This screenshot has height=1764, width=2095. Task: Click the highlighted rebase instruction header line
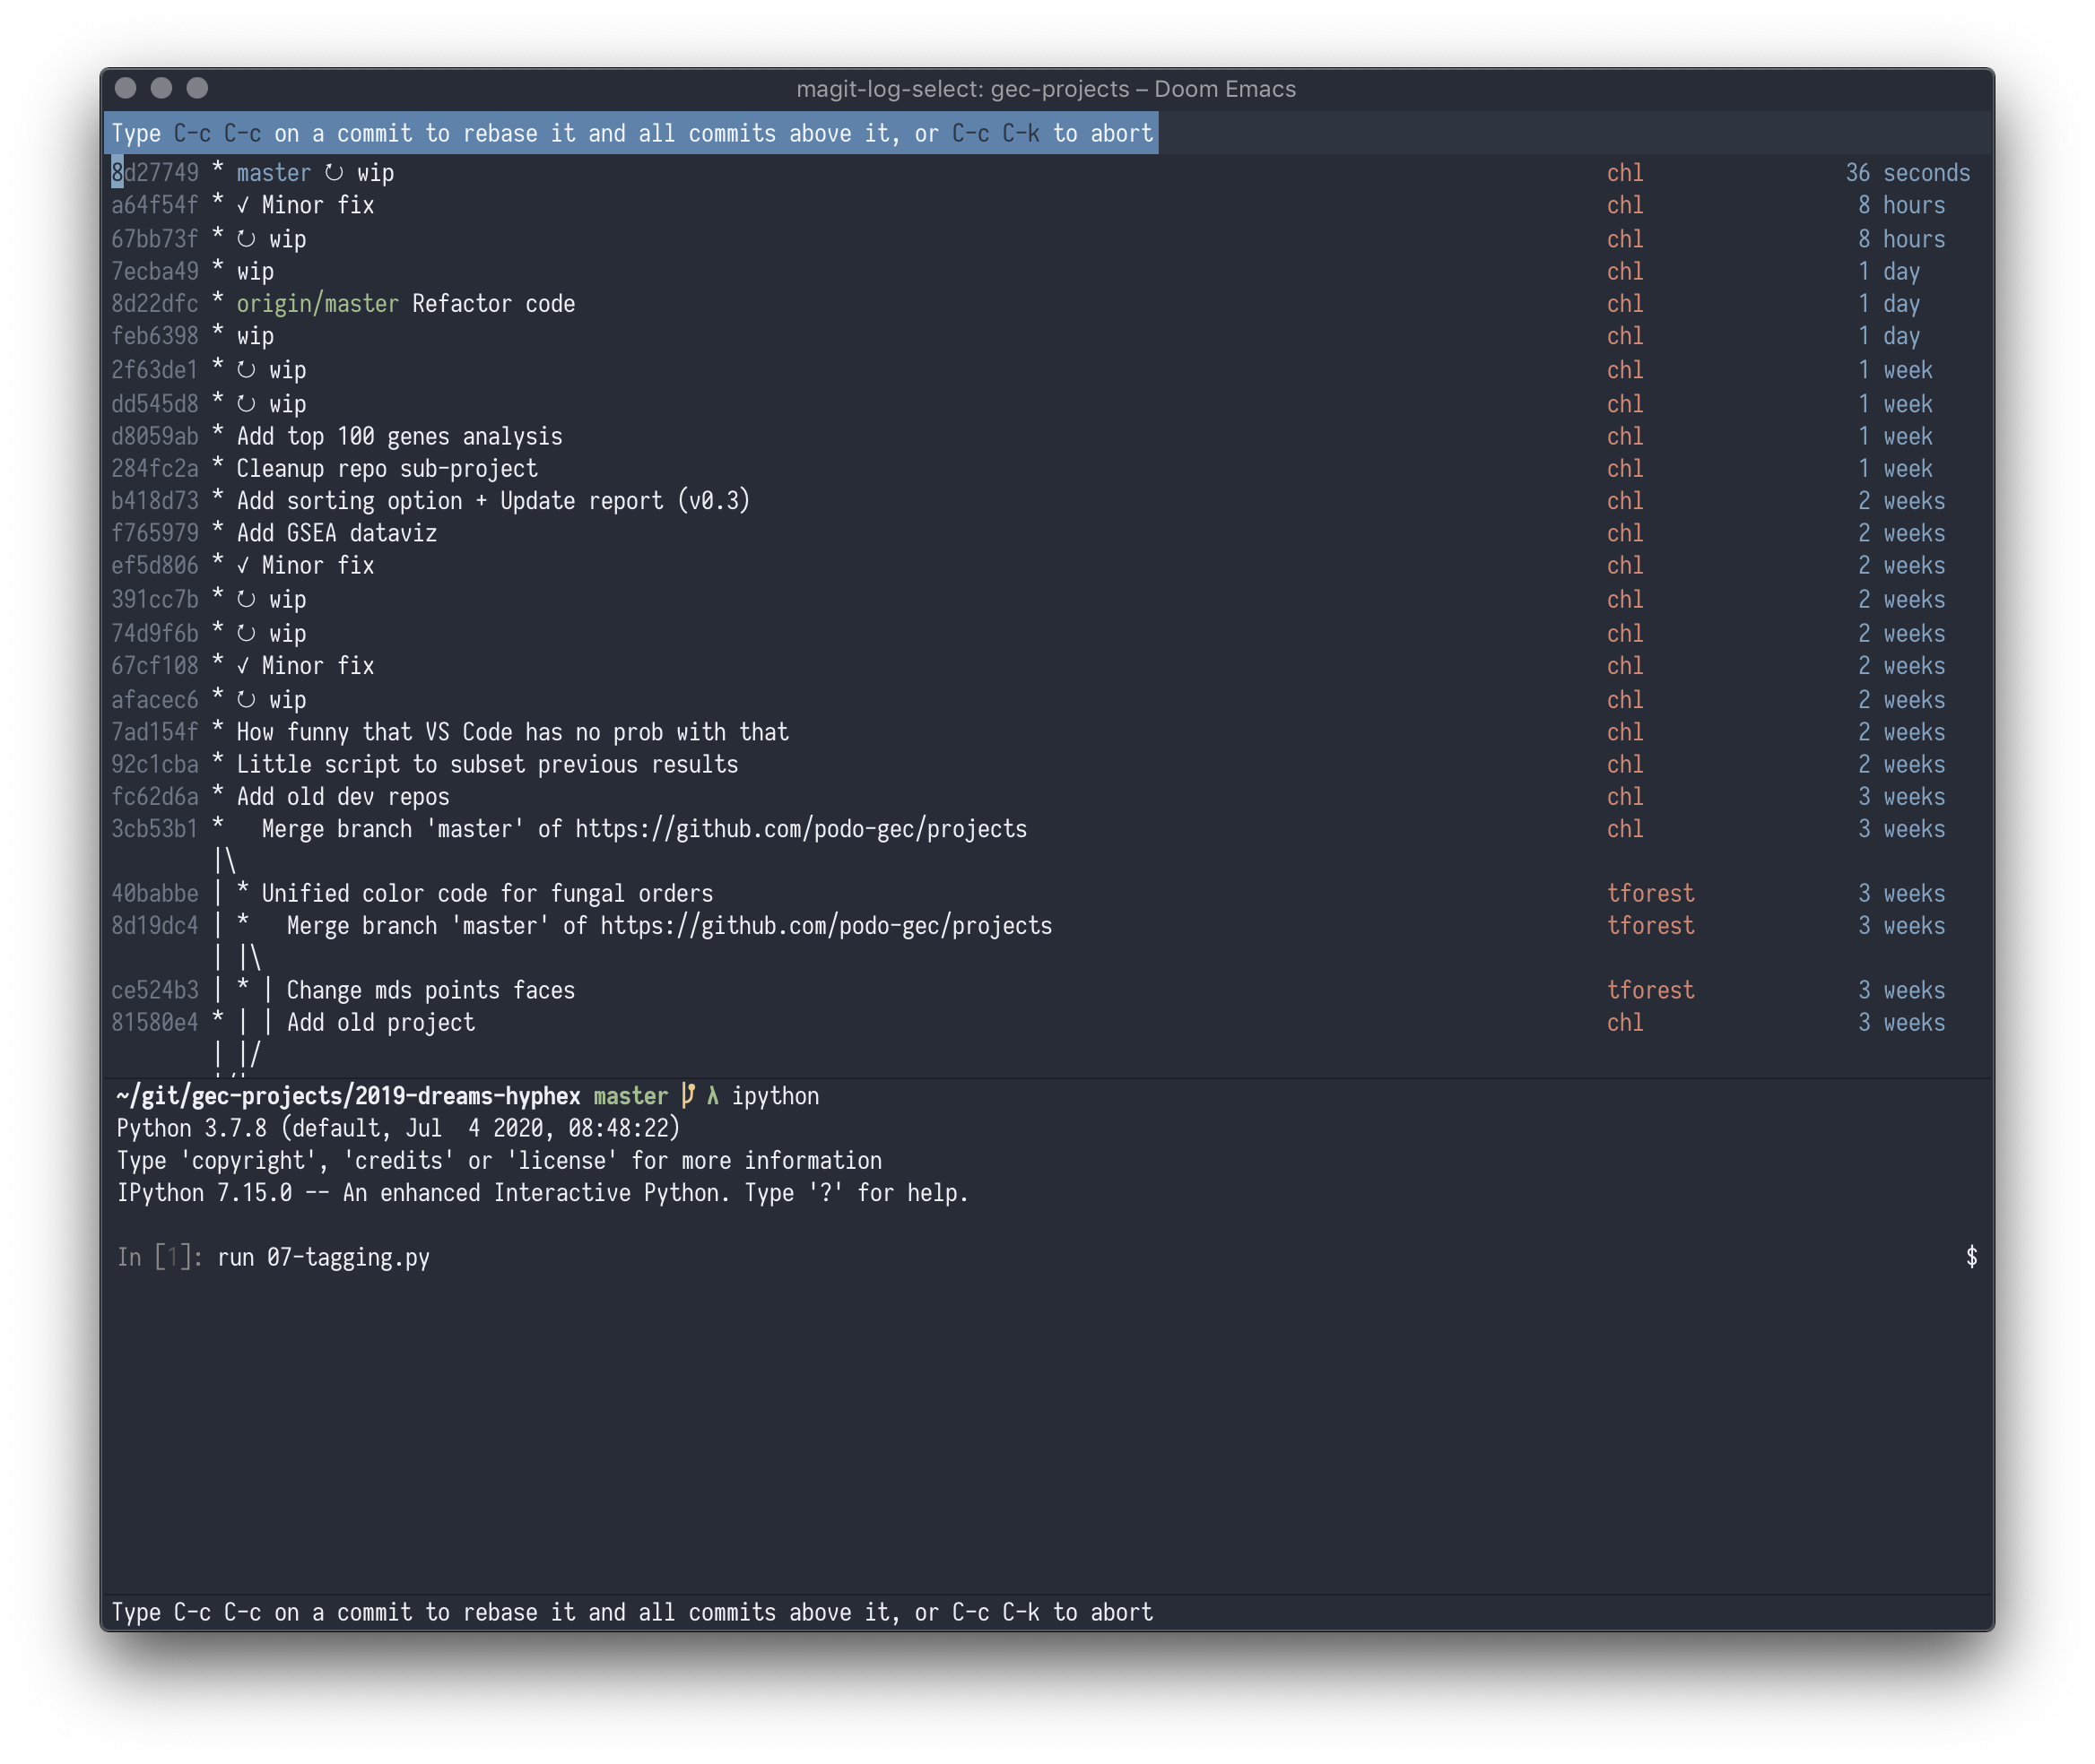tap(631, 133)
